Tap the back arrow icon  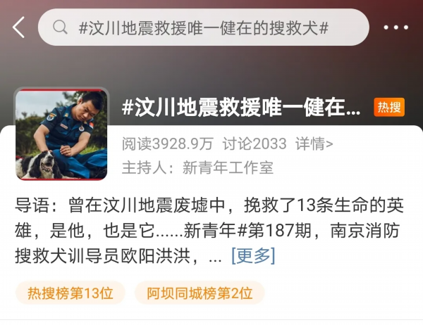(18, 27)
